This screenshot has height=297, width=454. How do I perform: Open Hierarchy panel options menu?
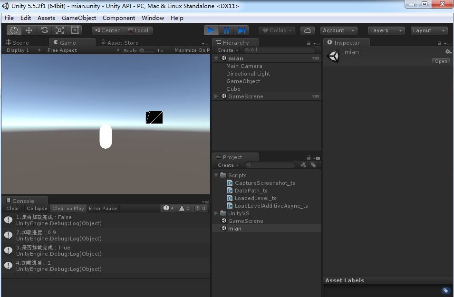(x=317, y=44)
